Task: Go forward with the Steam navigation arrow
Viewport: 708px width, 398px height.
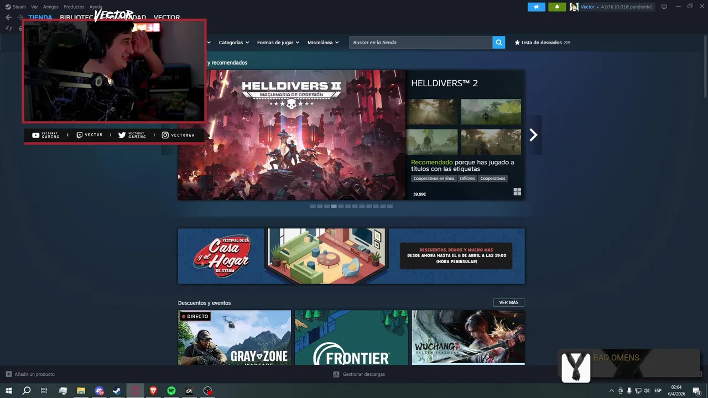Action: [20, 17]
